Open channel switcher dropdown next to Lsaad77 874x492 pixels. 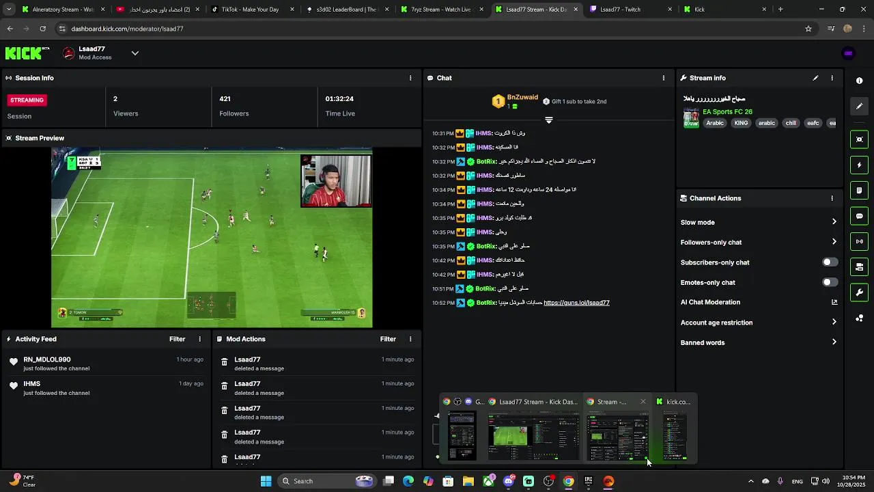pos(135,53)
